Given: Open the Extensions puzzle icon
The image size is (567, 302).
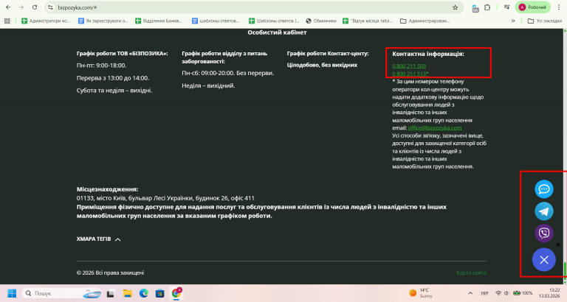Looking at the screenshot, I should click(x=487, y=7).
